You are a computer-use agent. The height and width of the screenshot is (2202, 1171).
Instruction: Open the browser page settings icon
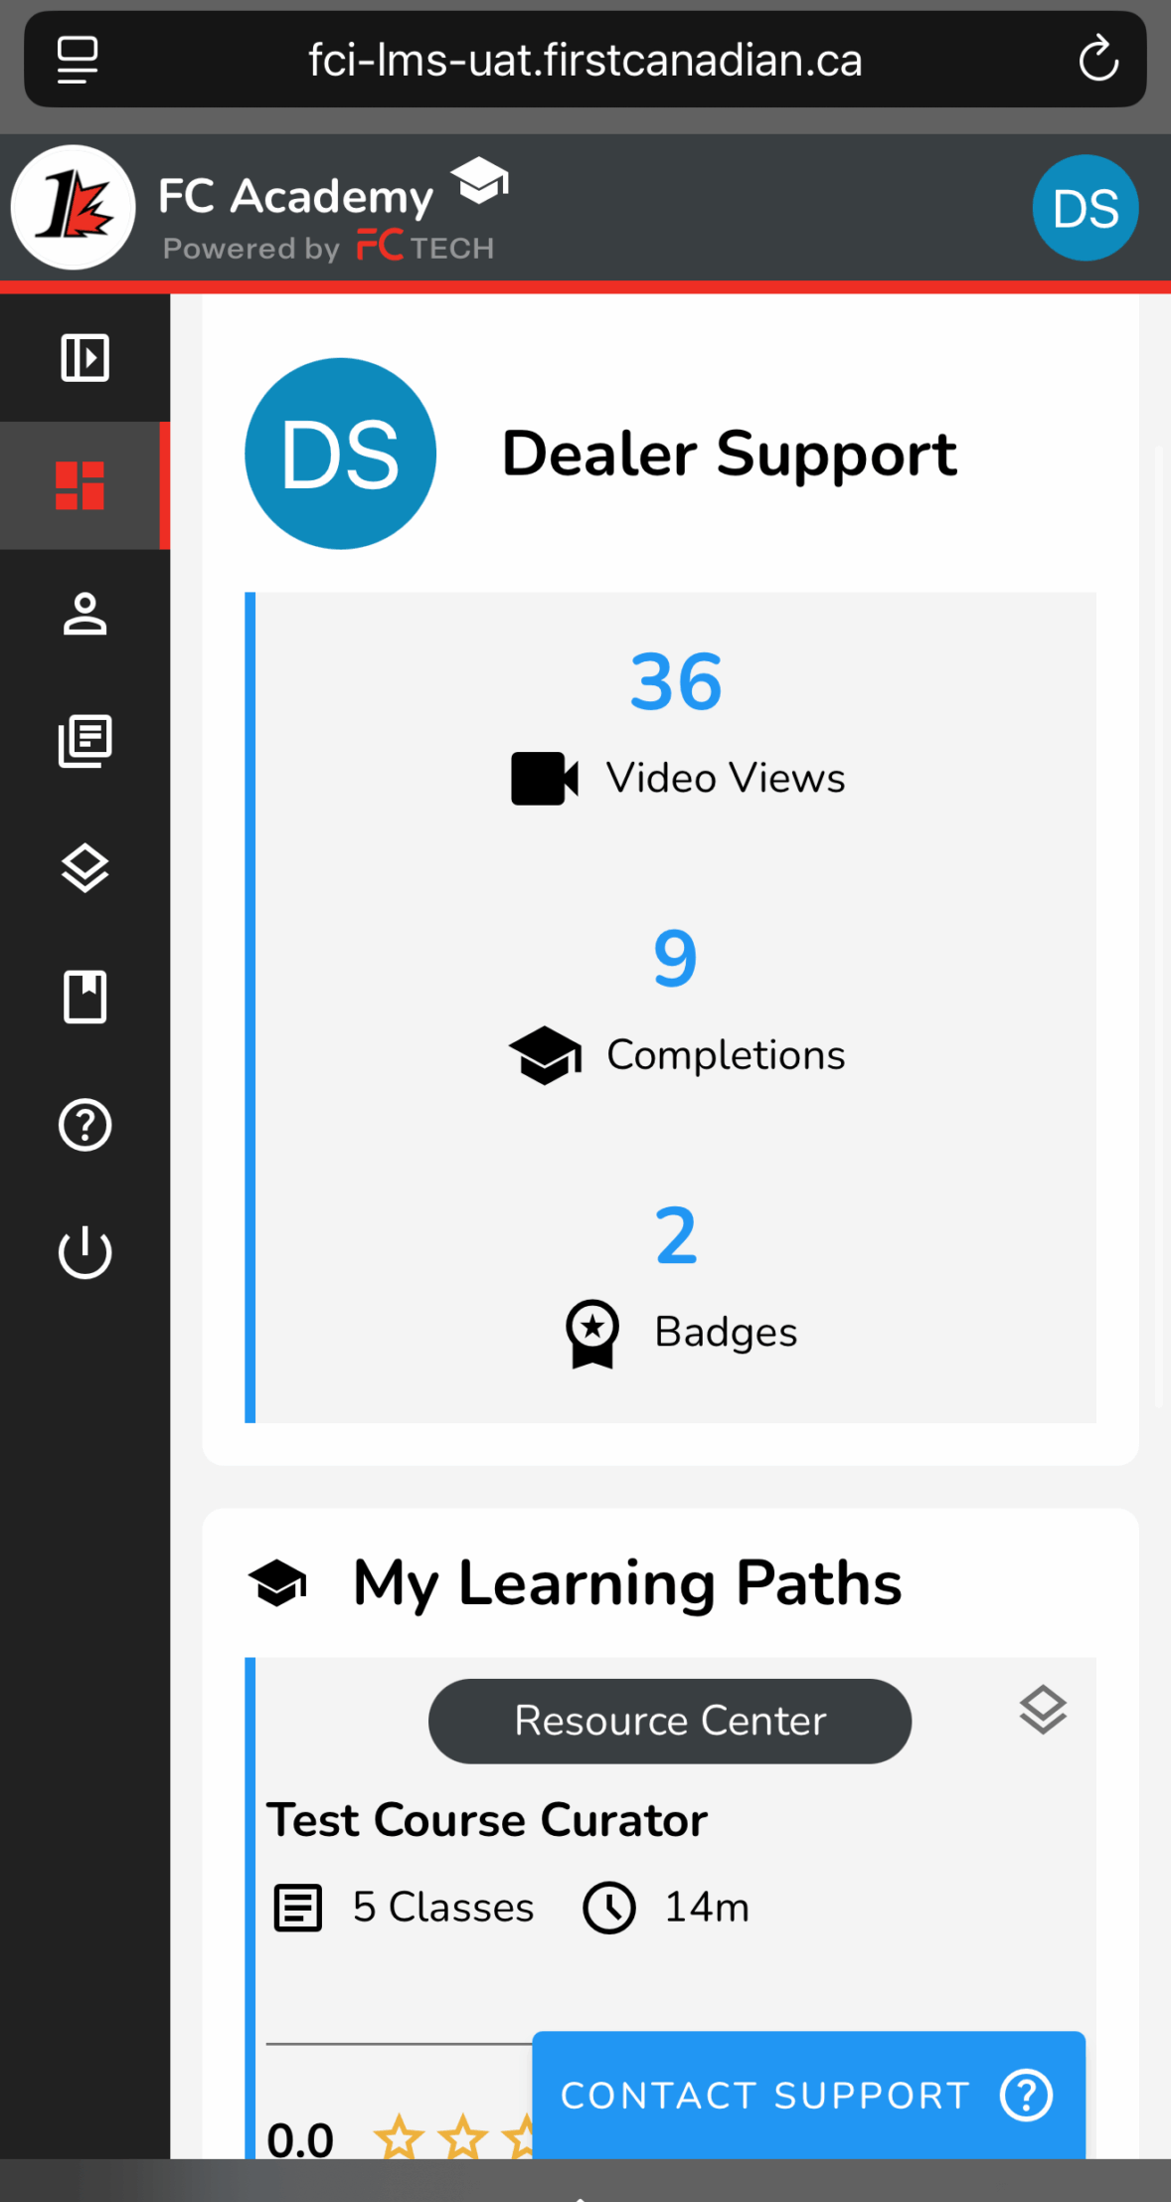78,60
